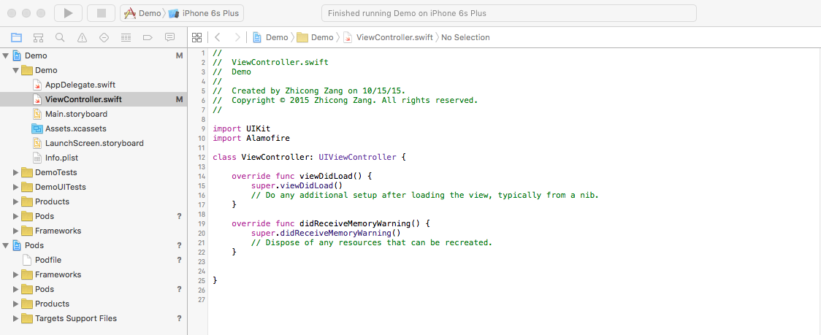This screenshot has height=335, width=821.
Task: Run the Demo app with Play button
Action: click(68, 13)
